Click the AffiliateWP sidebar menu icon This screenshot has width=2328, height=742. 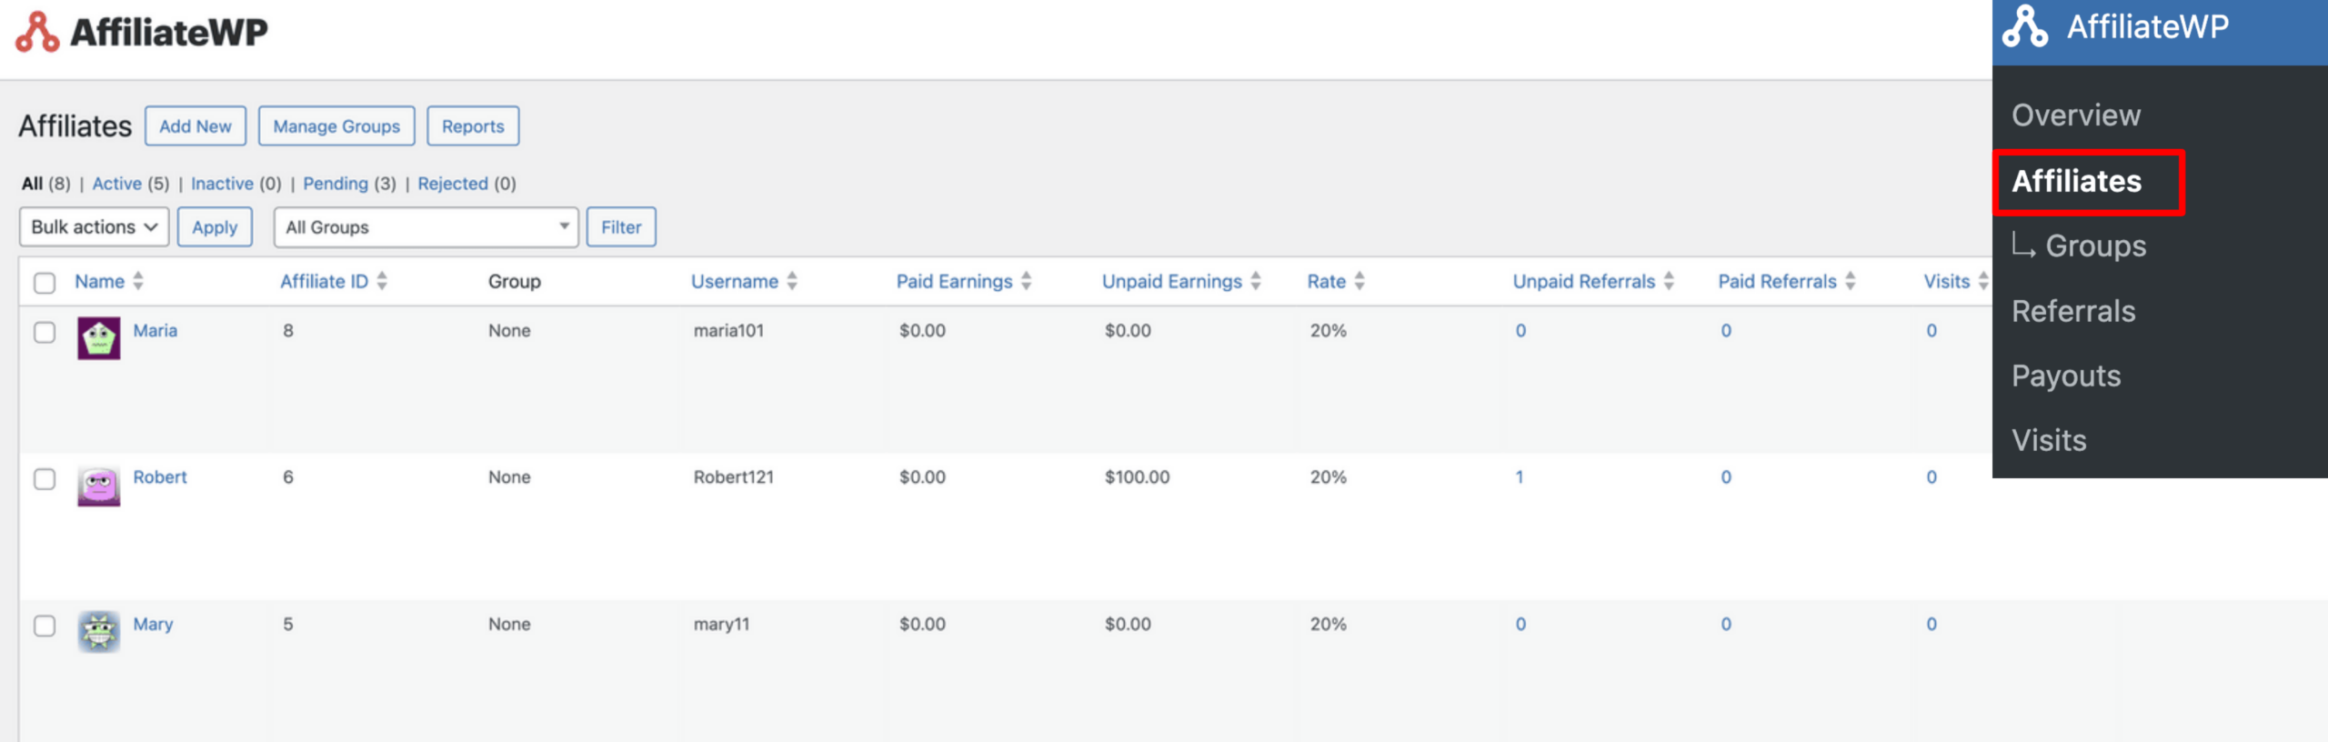[2025, 26]
